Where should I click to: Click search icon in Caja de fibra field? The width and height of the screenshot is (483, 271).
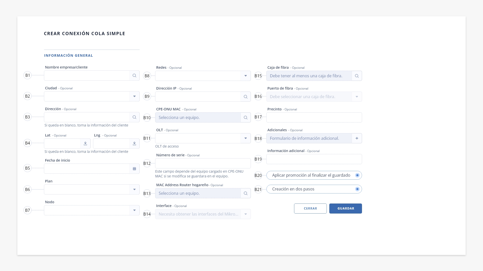click(x=357, y=76)
